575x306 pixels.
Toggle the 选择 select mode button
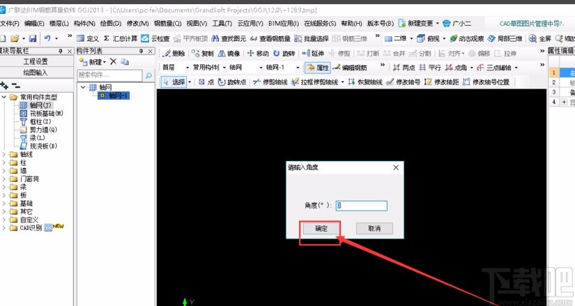click(x=174, y=82)
